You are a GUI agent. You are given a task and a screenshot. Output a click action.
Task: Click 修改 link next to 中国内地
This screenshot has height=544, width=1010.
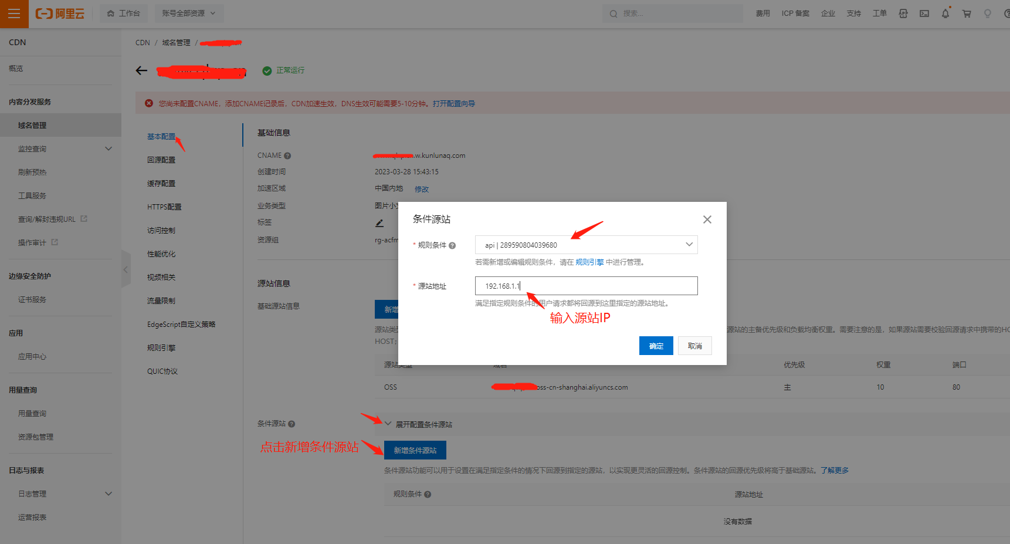[422, 190]
